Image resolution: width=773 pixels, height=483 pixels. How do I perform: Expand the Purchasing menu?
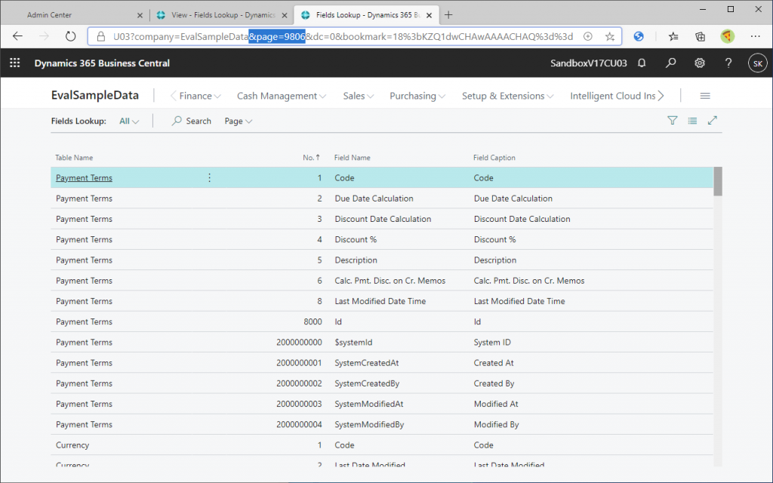(417, 96)
